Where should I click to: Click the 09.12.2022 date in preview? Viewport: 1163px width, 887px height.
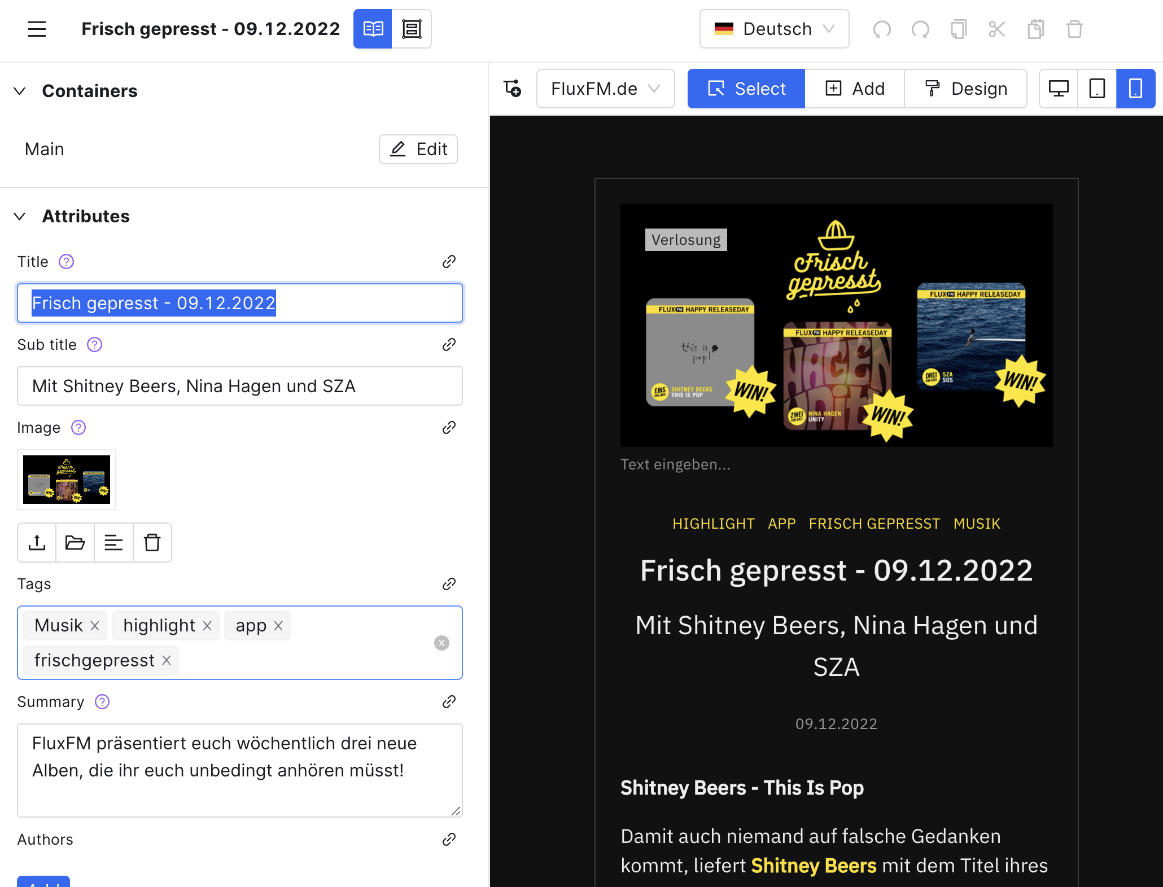pyautogui.click(x=836, y=724)
